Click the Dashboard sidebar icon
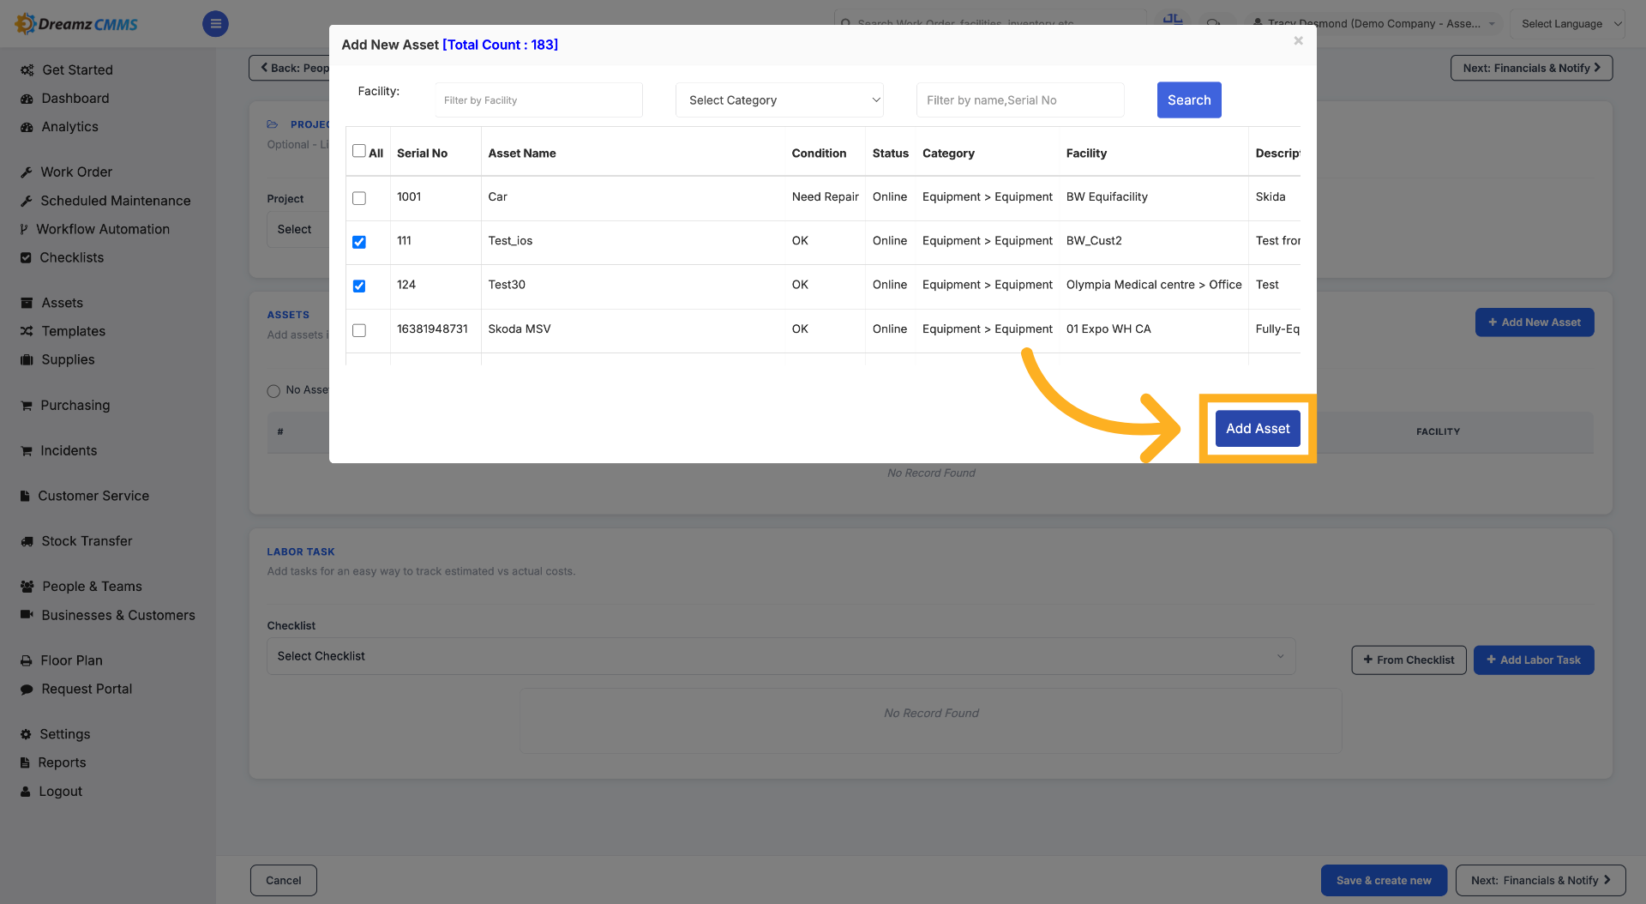 pos(27,99)
